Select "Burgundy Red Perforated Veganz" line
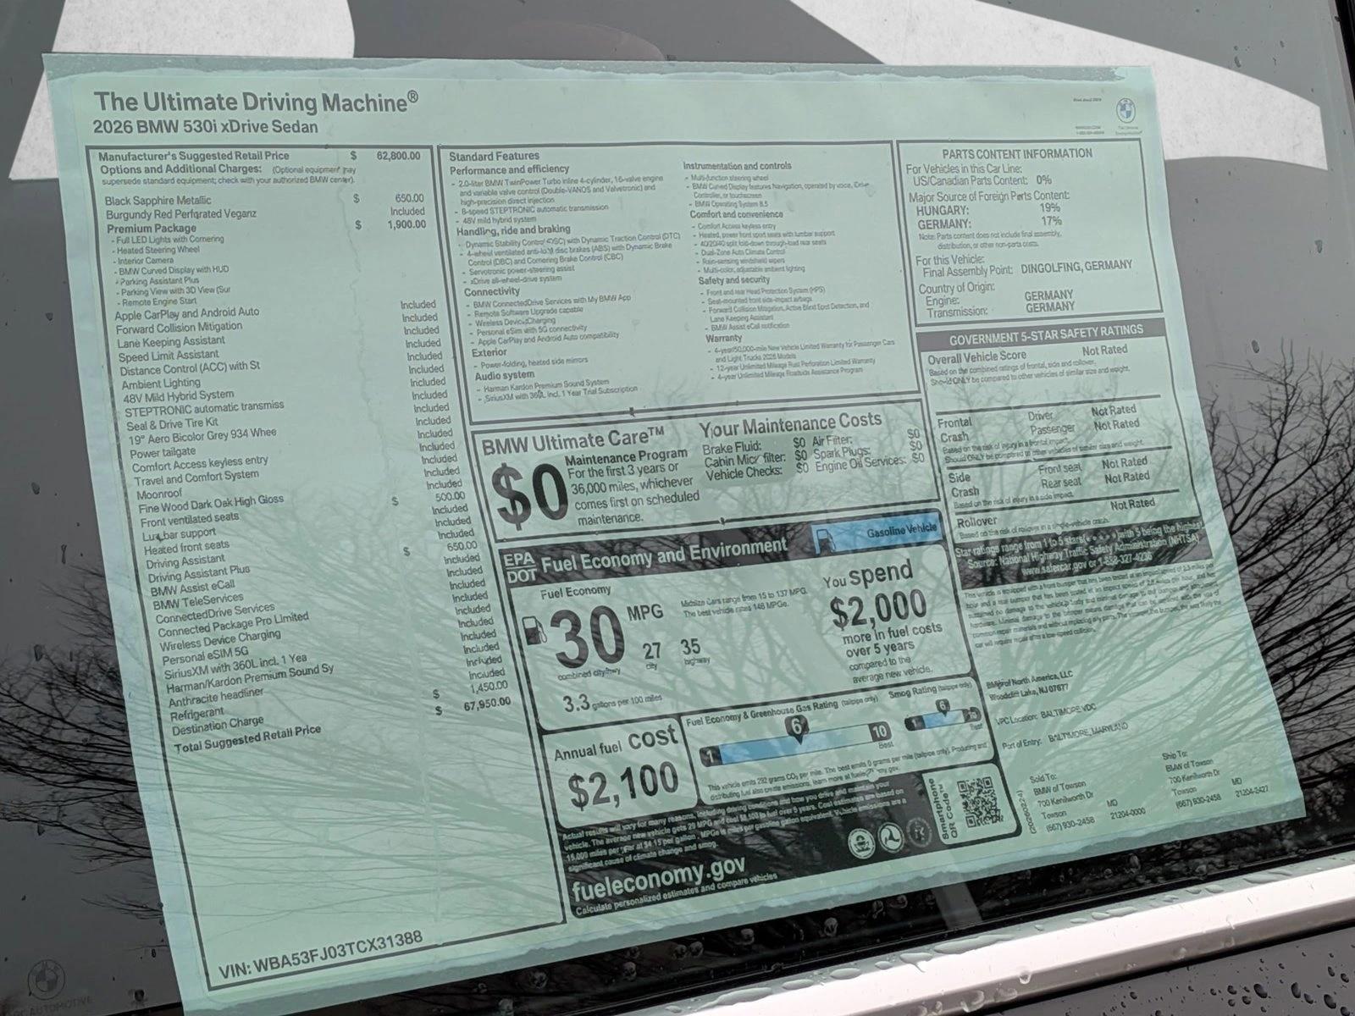 183,215
